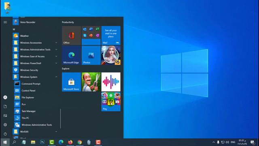The image size is (259, 146).
Task: Click the Start menu app list scrollbar
Action: click(x=60, y=118)
